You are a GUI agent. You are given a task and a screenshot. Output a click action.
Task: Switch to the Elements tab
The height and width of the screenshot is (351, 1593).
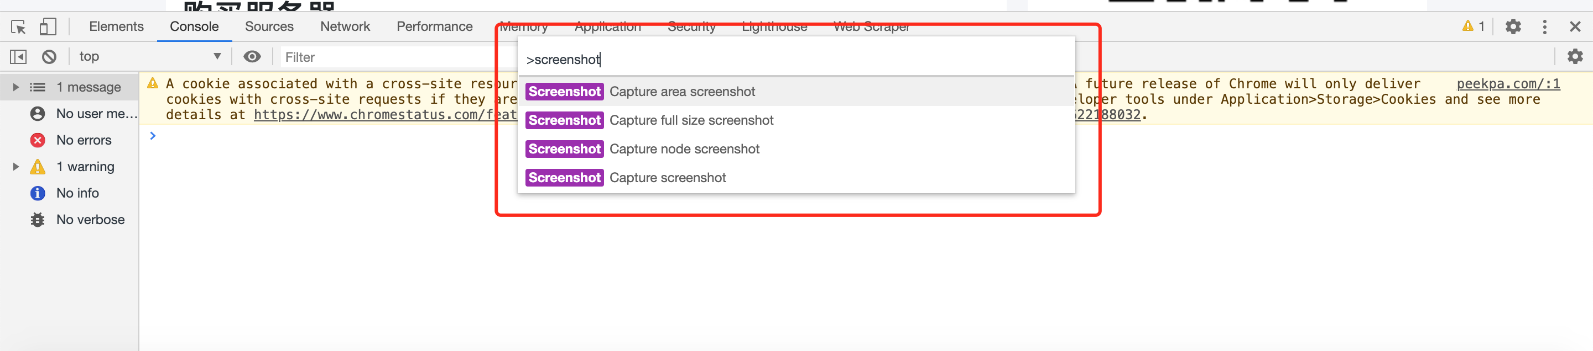(116, 26)
